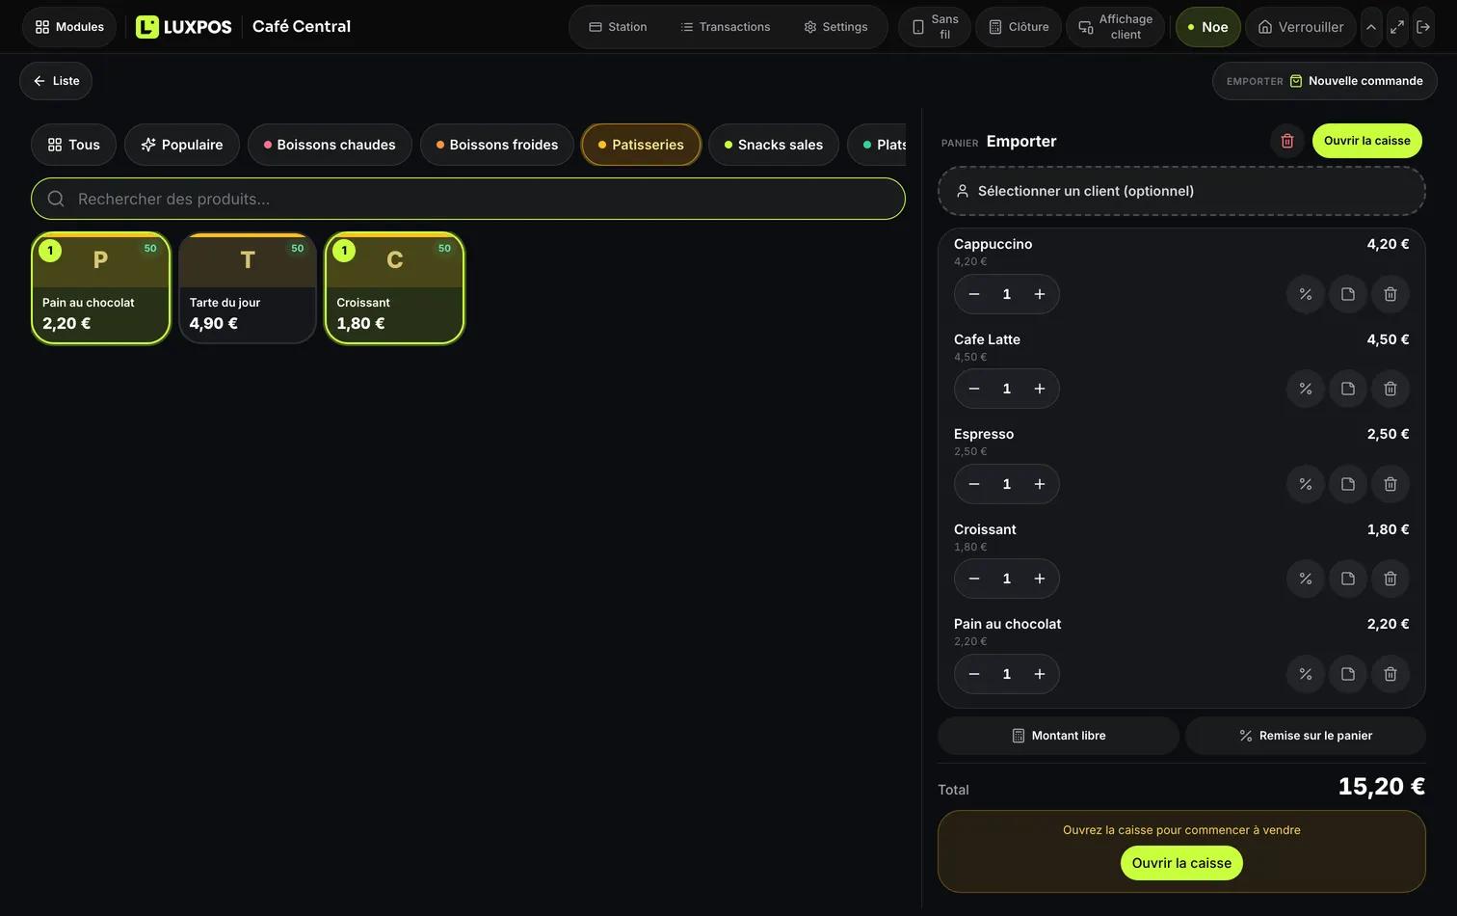Viewport: 1457px width, 916px height.
Task: Click the logout icon in top bar
Action: (1422, 27)
